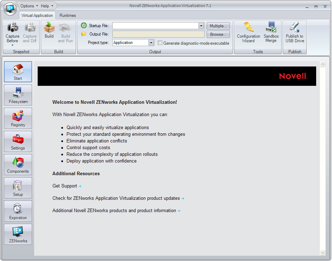Click the Output File text field

click(x=158, y=34)
